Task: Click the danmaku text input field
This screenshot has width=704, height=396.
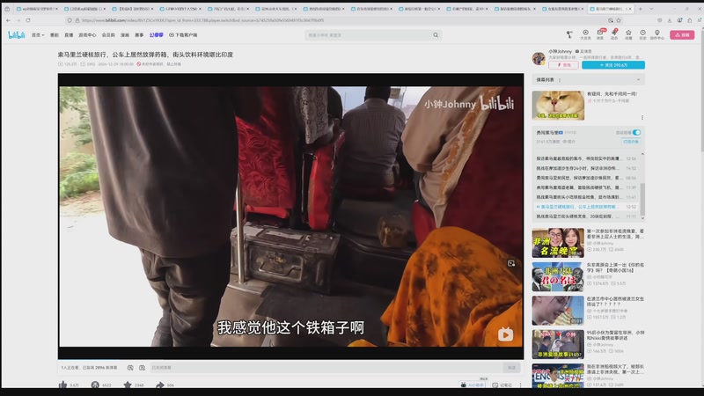Action: (x=326, y=368)
